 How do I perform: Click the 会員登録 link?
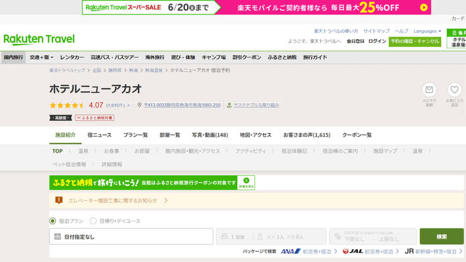tap(356, 41)
